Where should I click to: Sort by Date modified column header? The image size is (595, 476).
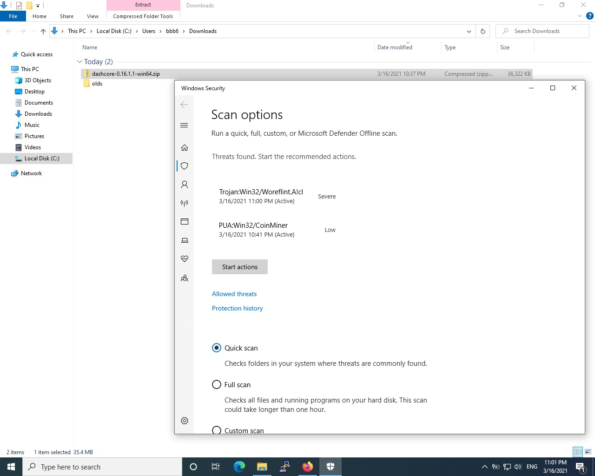point(395,47)
